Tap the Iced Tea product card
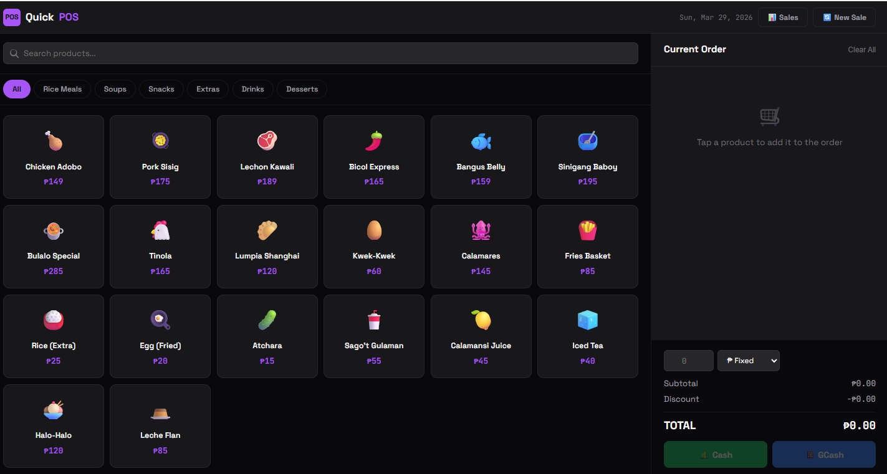 [587, 336]
